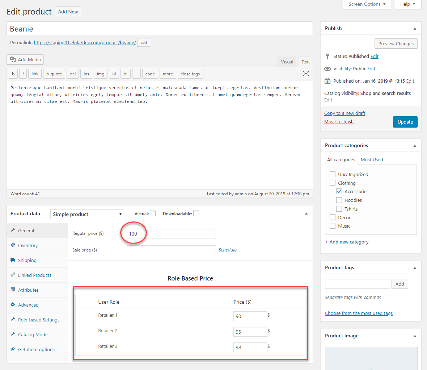Screen dimensions: 427x370
Task: Click Move to Trash link
Action: [339, 122]
